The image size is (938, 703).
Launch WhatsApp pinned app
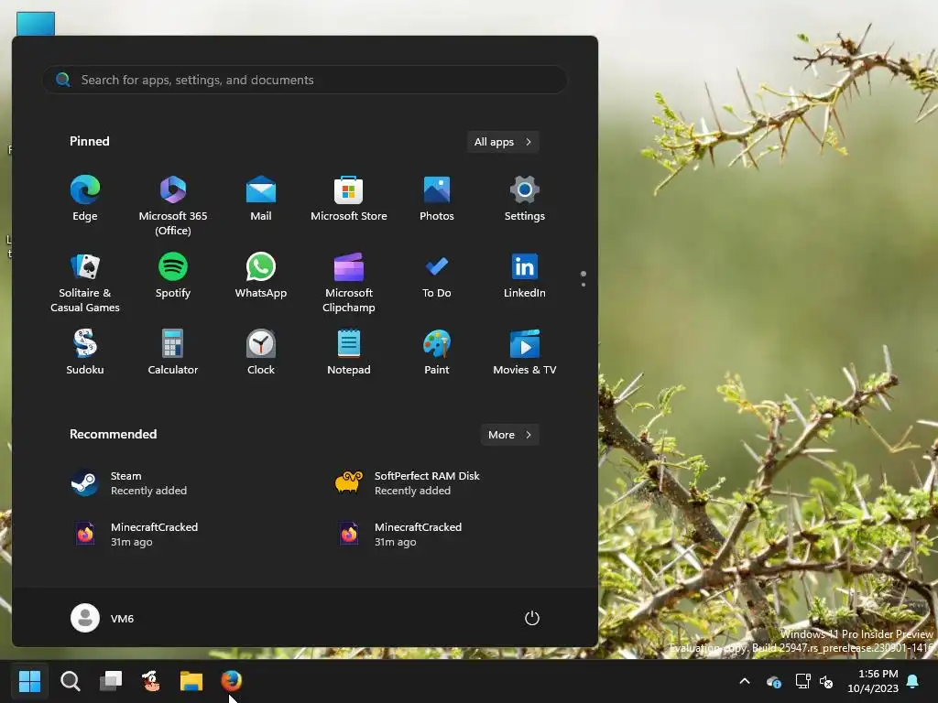(261, 276)
